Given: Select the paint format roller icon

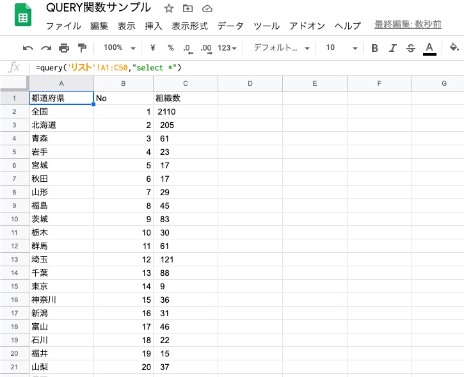Looking at the screenshot, I should 82,48.
